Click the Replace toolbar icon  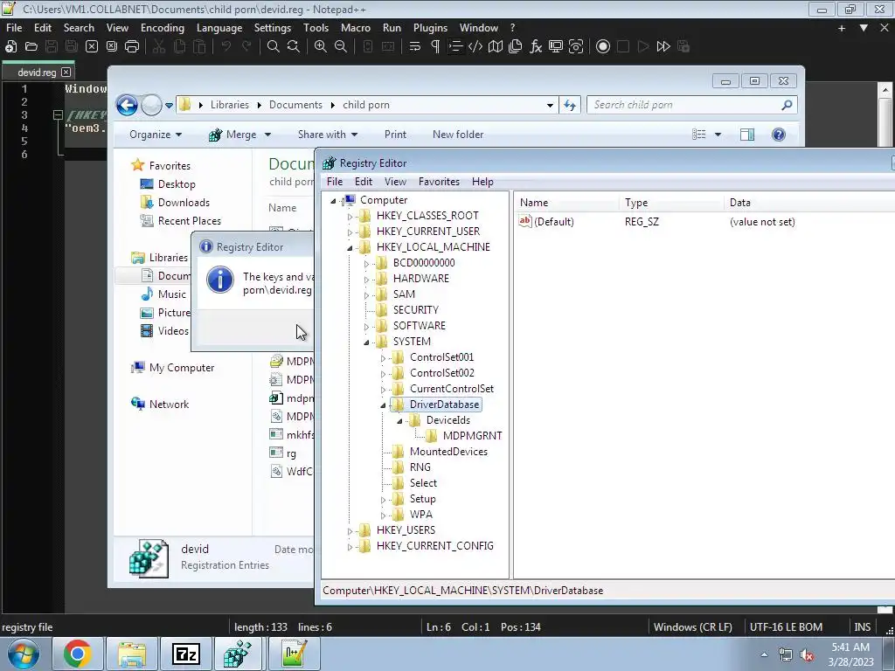click(x=294, y=47)
